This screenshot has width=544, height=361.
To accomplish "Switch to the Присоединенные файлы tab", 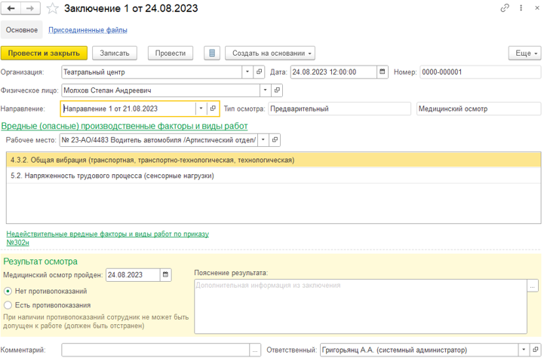I will tap(88, 30).
